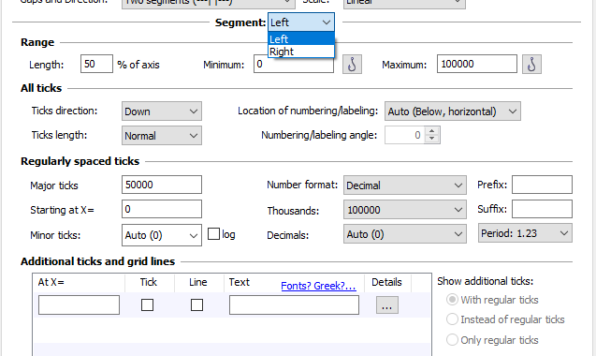Select Only regular ticks radio button
Viewport: 596px width, 356px height.
point(452,339)
